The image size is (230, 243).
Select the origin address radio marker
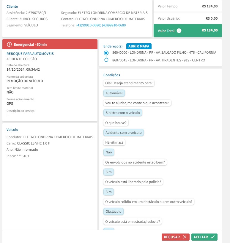[x=106, y=53]
